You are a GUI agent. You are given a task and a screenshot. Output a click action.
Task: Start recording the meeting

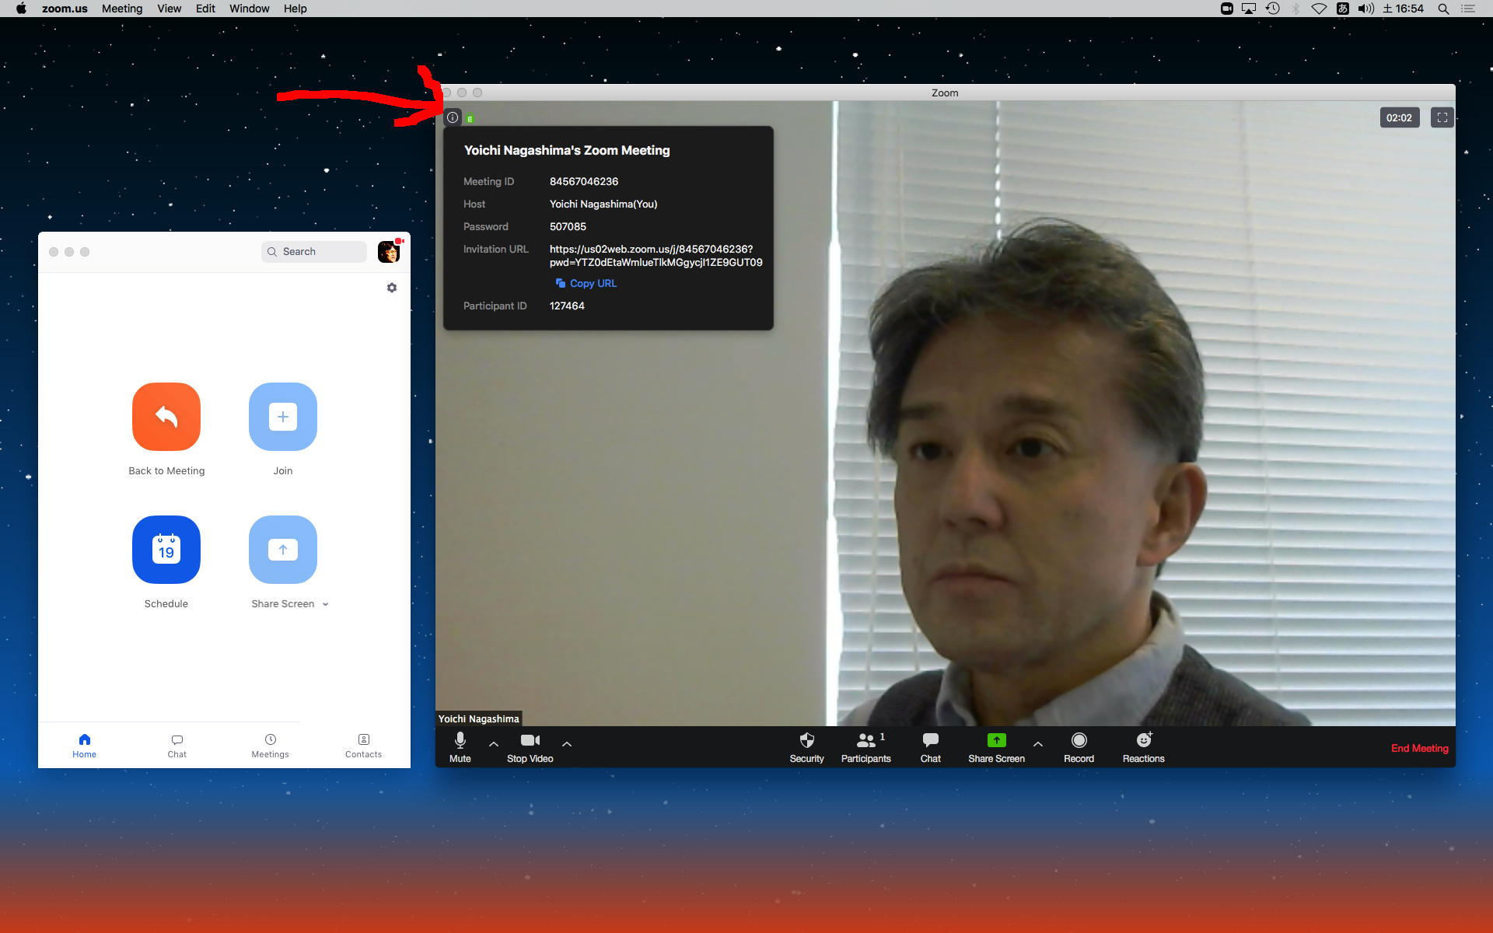tap(1079, 747)
